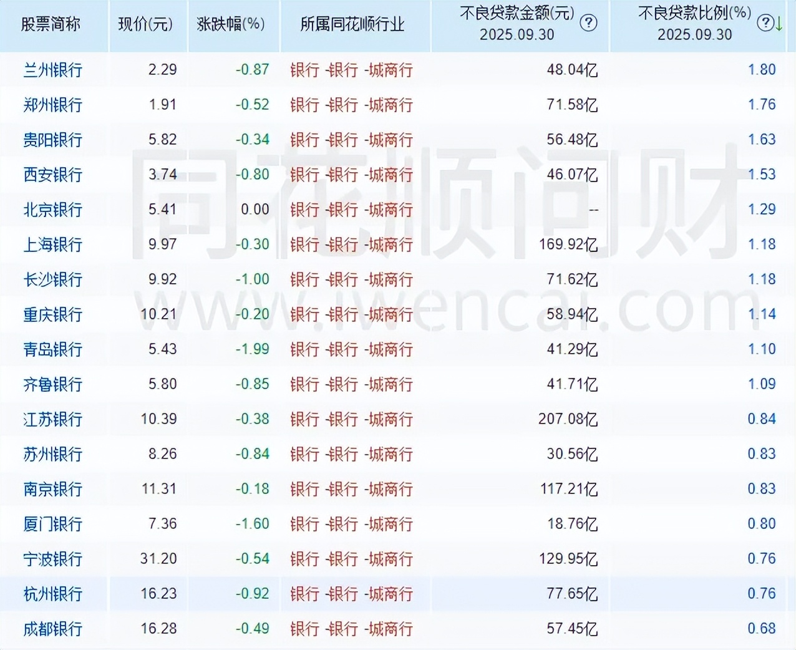Screen dimensions: 796x650
Task: Open the 青岛银行 stock link
Action: tap(53, 349)
